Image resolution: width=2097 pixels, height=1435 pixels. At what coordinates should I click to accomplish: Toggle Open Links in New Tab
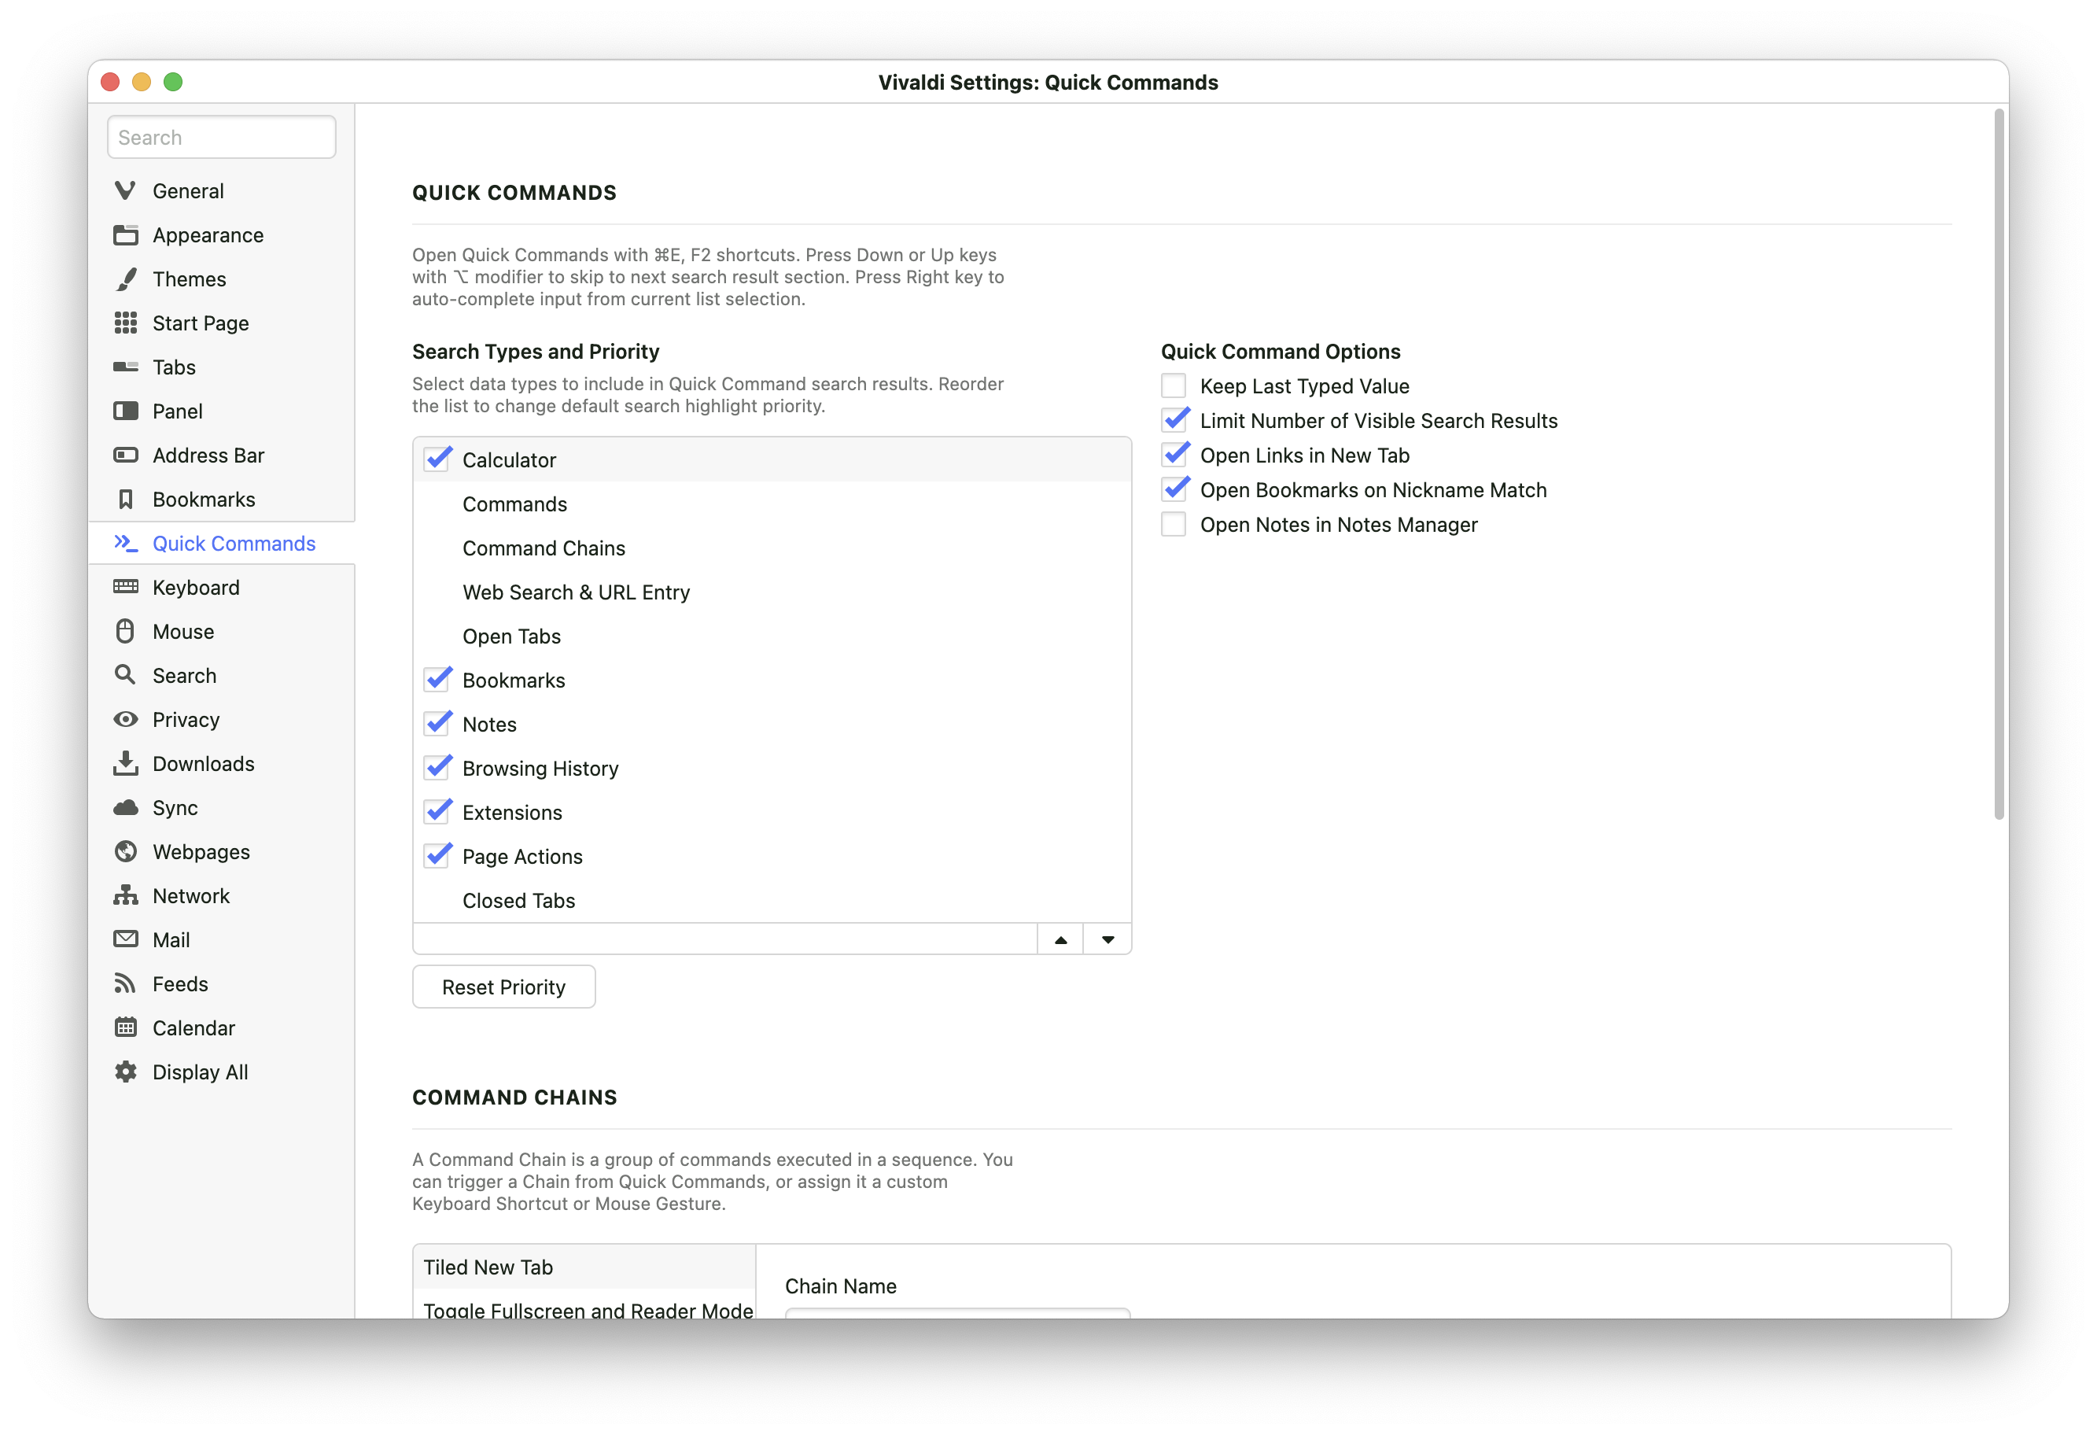[x=1173, y=455]
